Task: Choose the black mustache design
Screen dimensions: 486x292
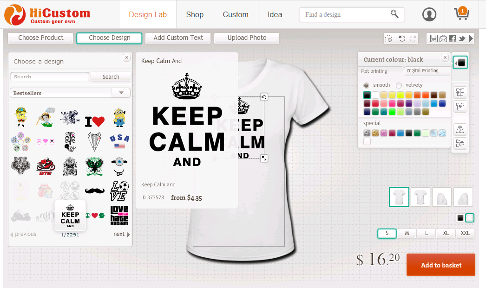Action: point(94,190)
